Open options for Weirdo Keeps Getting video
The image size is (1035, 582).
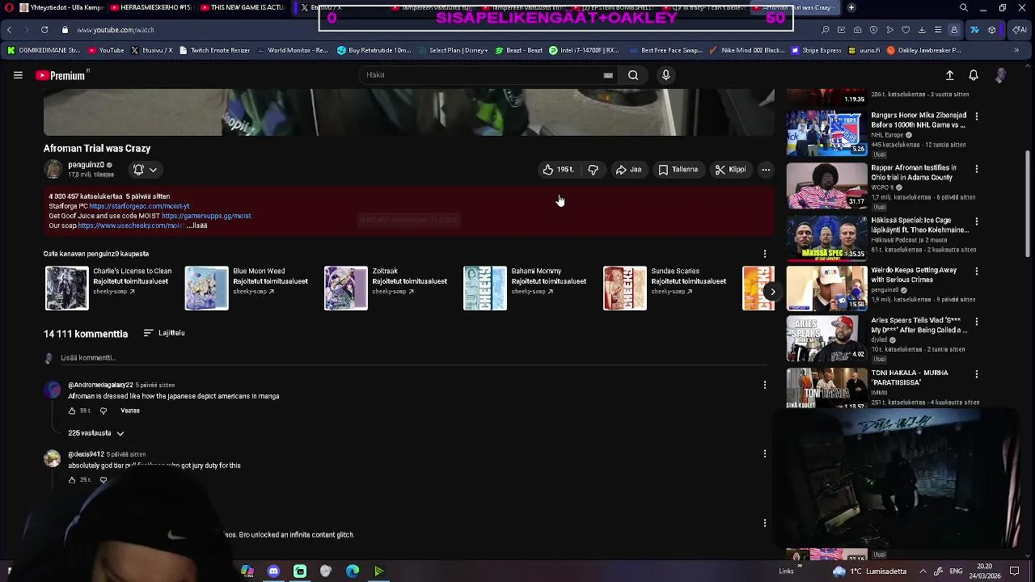tap(977, 272)
